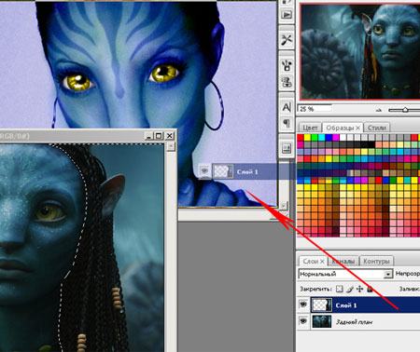Image resolution: width=420 pixels, height=352 pixels.
Task: Click the 25 % zoom field in Navigator
Action: point(315,109)
